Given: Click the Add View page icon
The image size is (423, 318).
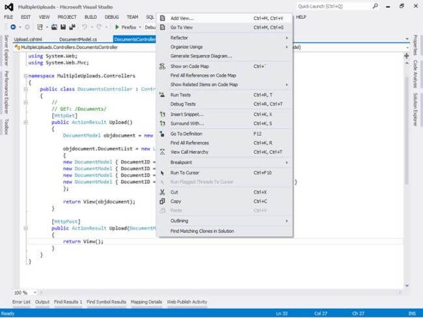Looking at the screenshot, I should pos(163,18).
